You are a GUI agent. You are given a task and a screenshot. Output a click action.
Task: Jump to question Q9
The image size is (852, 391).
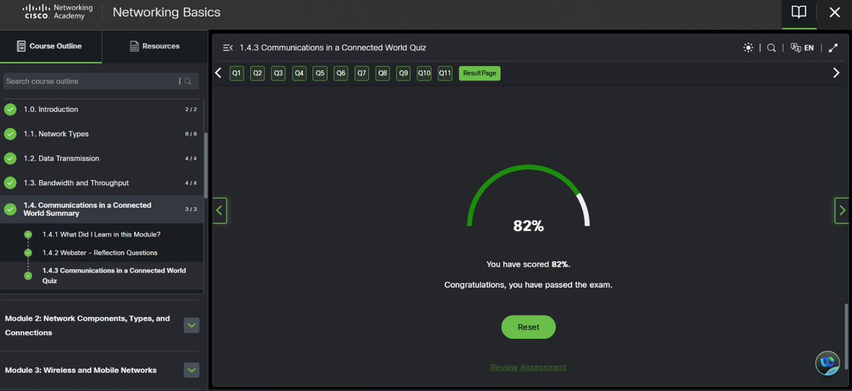(x=403, y=73)
